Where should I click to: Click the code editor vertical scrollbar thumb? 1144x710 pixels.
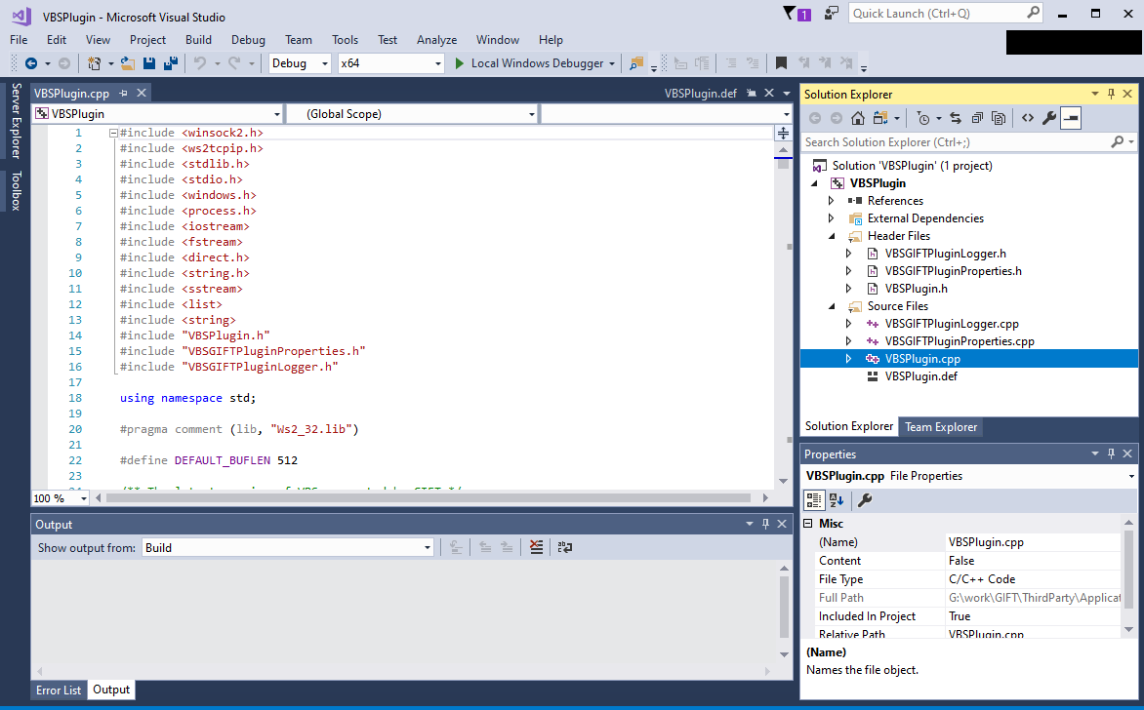(783, 163)
